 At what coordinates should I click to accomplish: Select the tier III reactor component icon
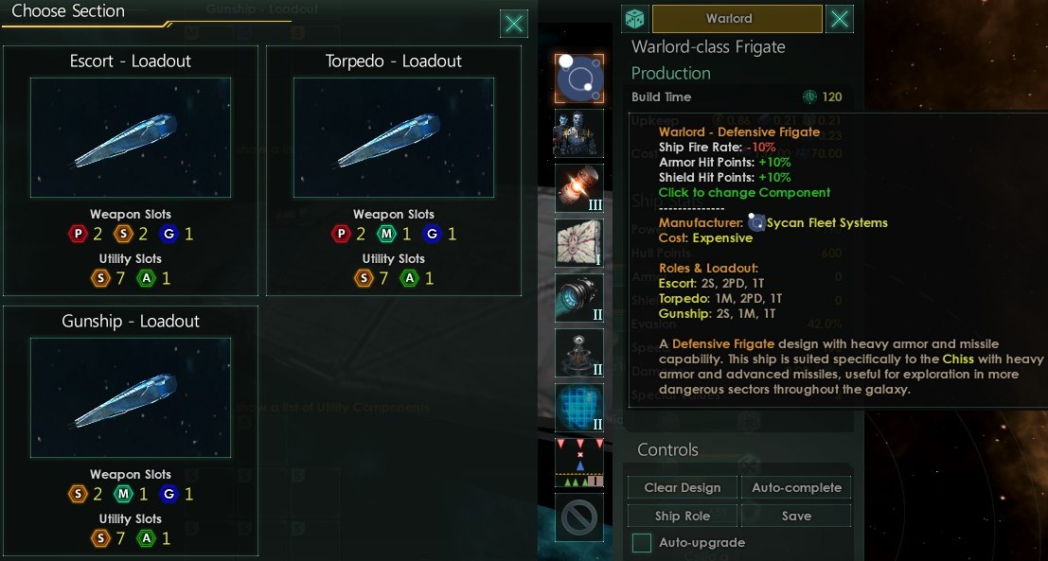[x=578, y=188]
